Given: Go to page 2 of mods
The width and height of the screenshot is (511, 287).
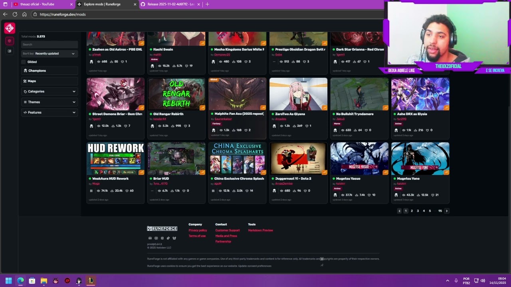Looking at the screenshot, I should 412,211.
